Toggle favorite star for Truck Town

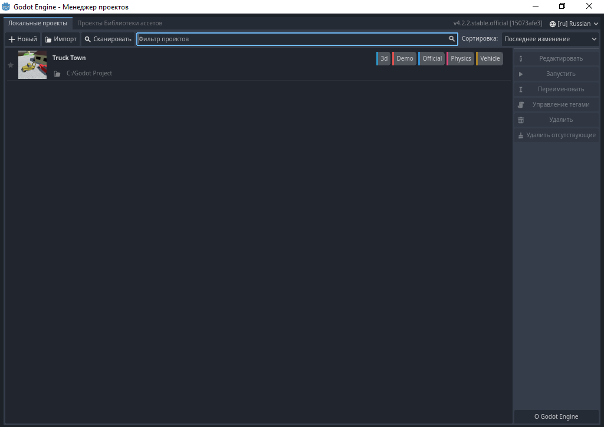click(11, 65)
